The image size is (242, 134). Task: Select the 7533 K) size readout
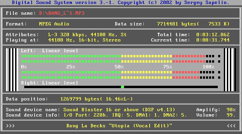tap(219, 24)
